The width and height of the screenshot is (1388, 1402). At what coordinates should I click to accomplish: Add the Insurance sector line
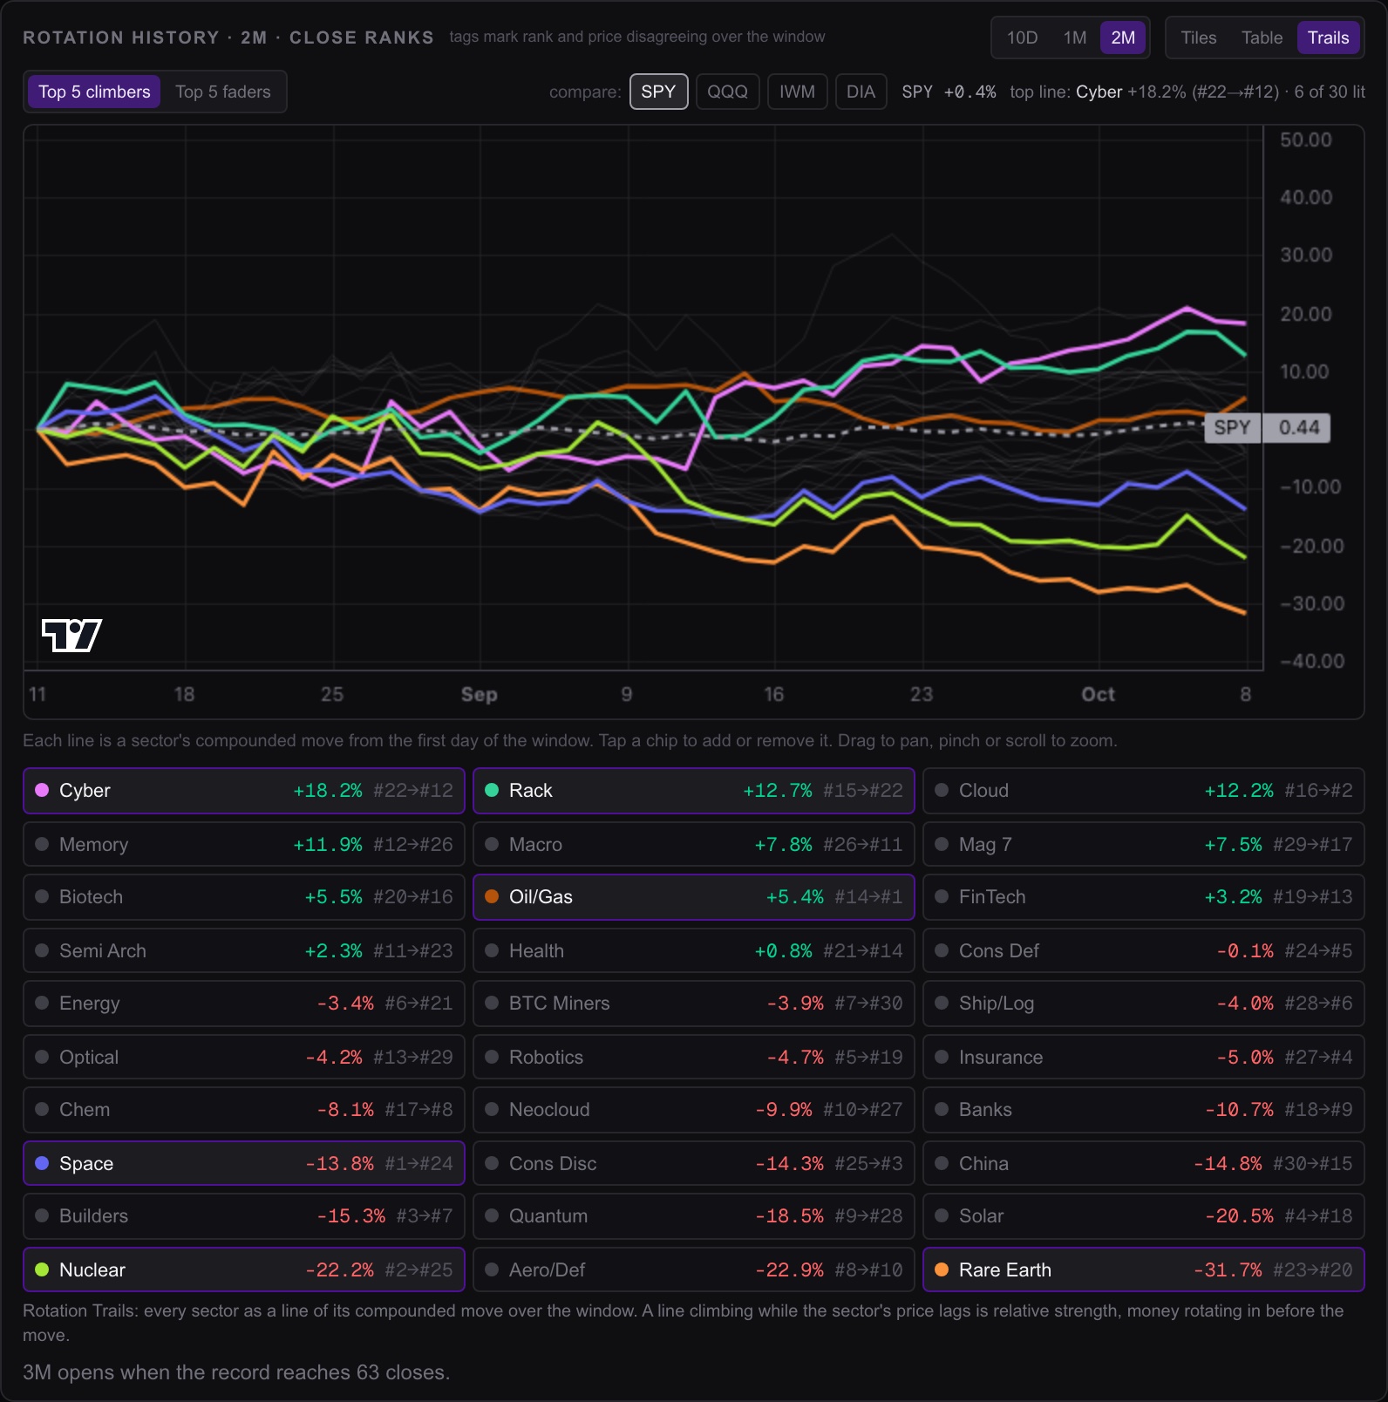[1144, 1057]
